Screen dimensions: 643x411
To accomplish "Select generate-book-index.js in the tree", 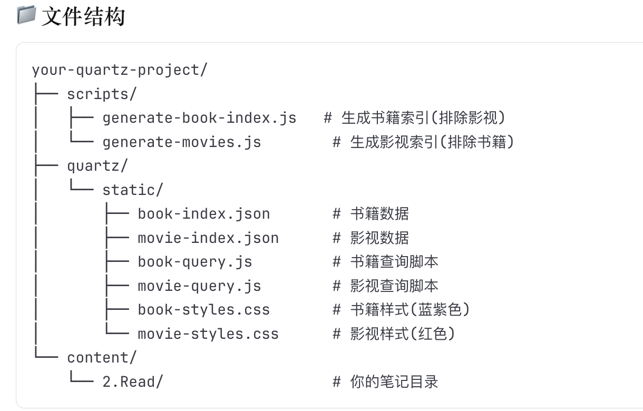I will [199, 118].
